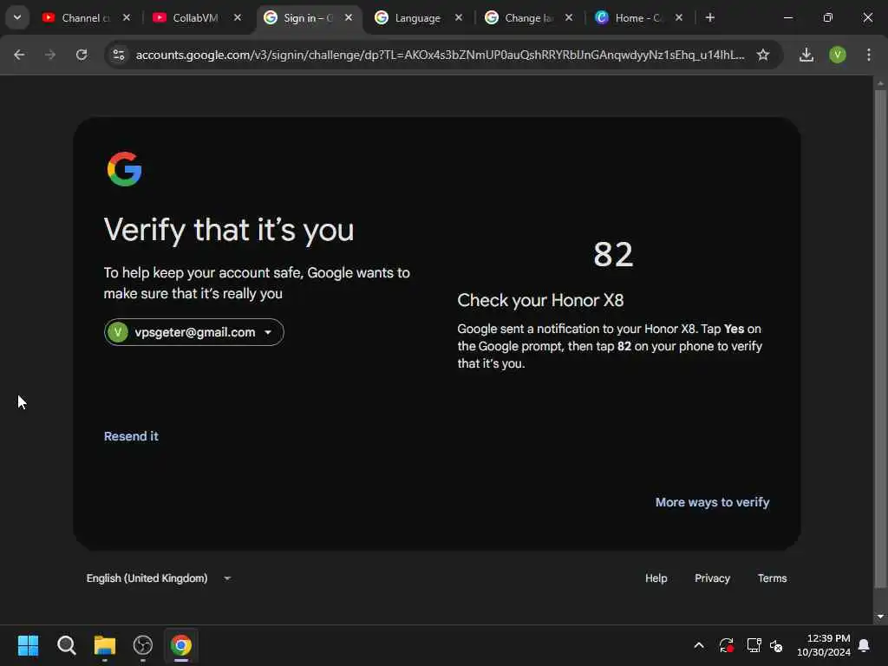Open File Explorer from taskbar
The height and width of the screenshot is (666, 888).
pos(105,645)
